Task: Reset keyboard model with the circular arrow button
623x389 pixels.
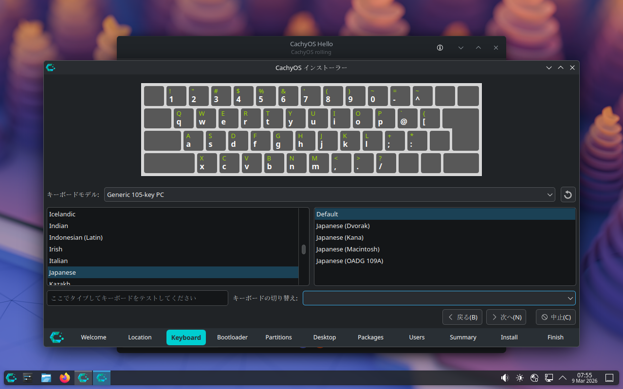Action: 568,194
